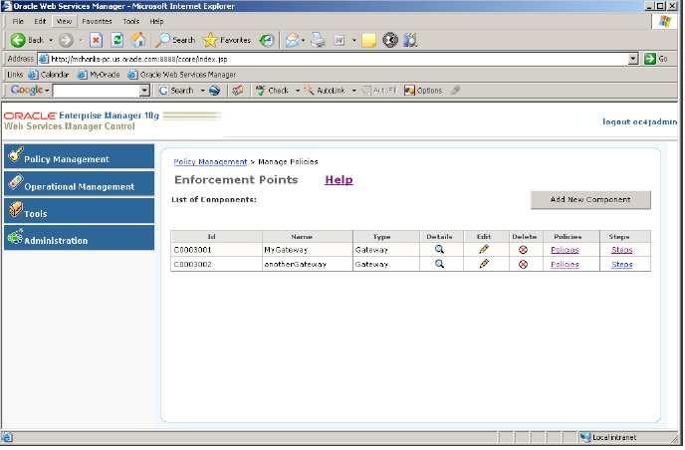The width and height of the screenshot is (685, 450).
Task: Click Policy Management breadcrumb link
Action: coord(210,161)
